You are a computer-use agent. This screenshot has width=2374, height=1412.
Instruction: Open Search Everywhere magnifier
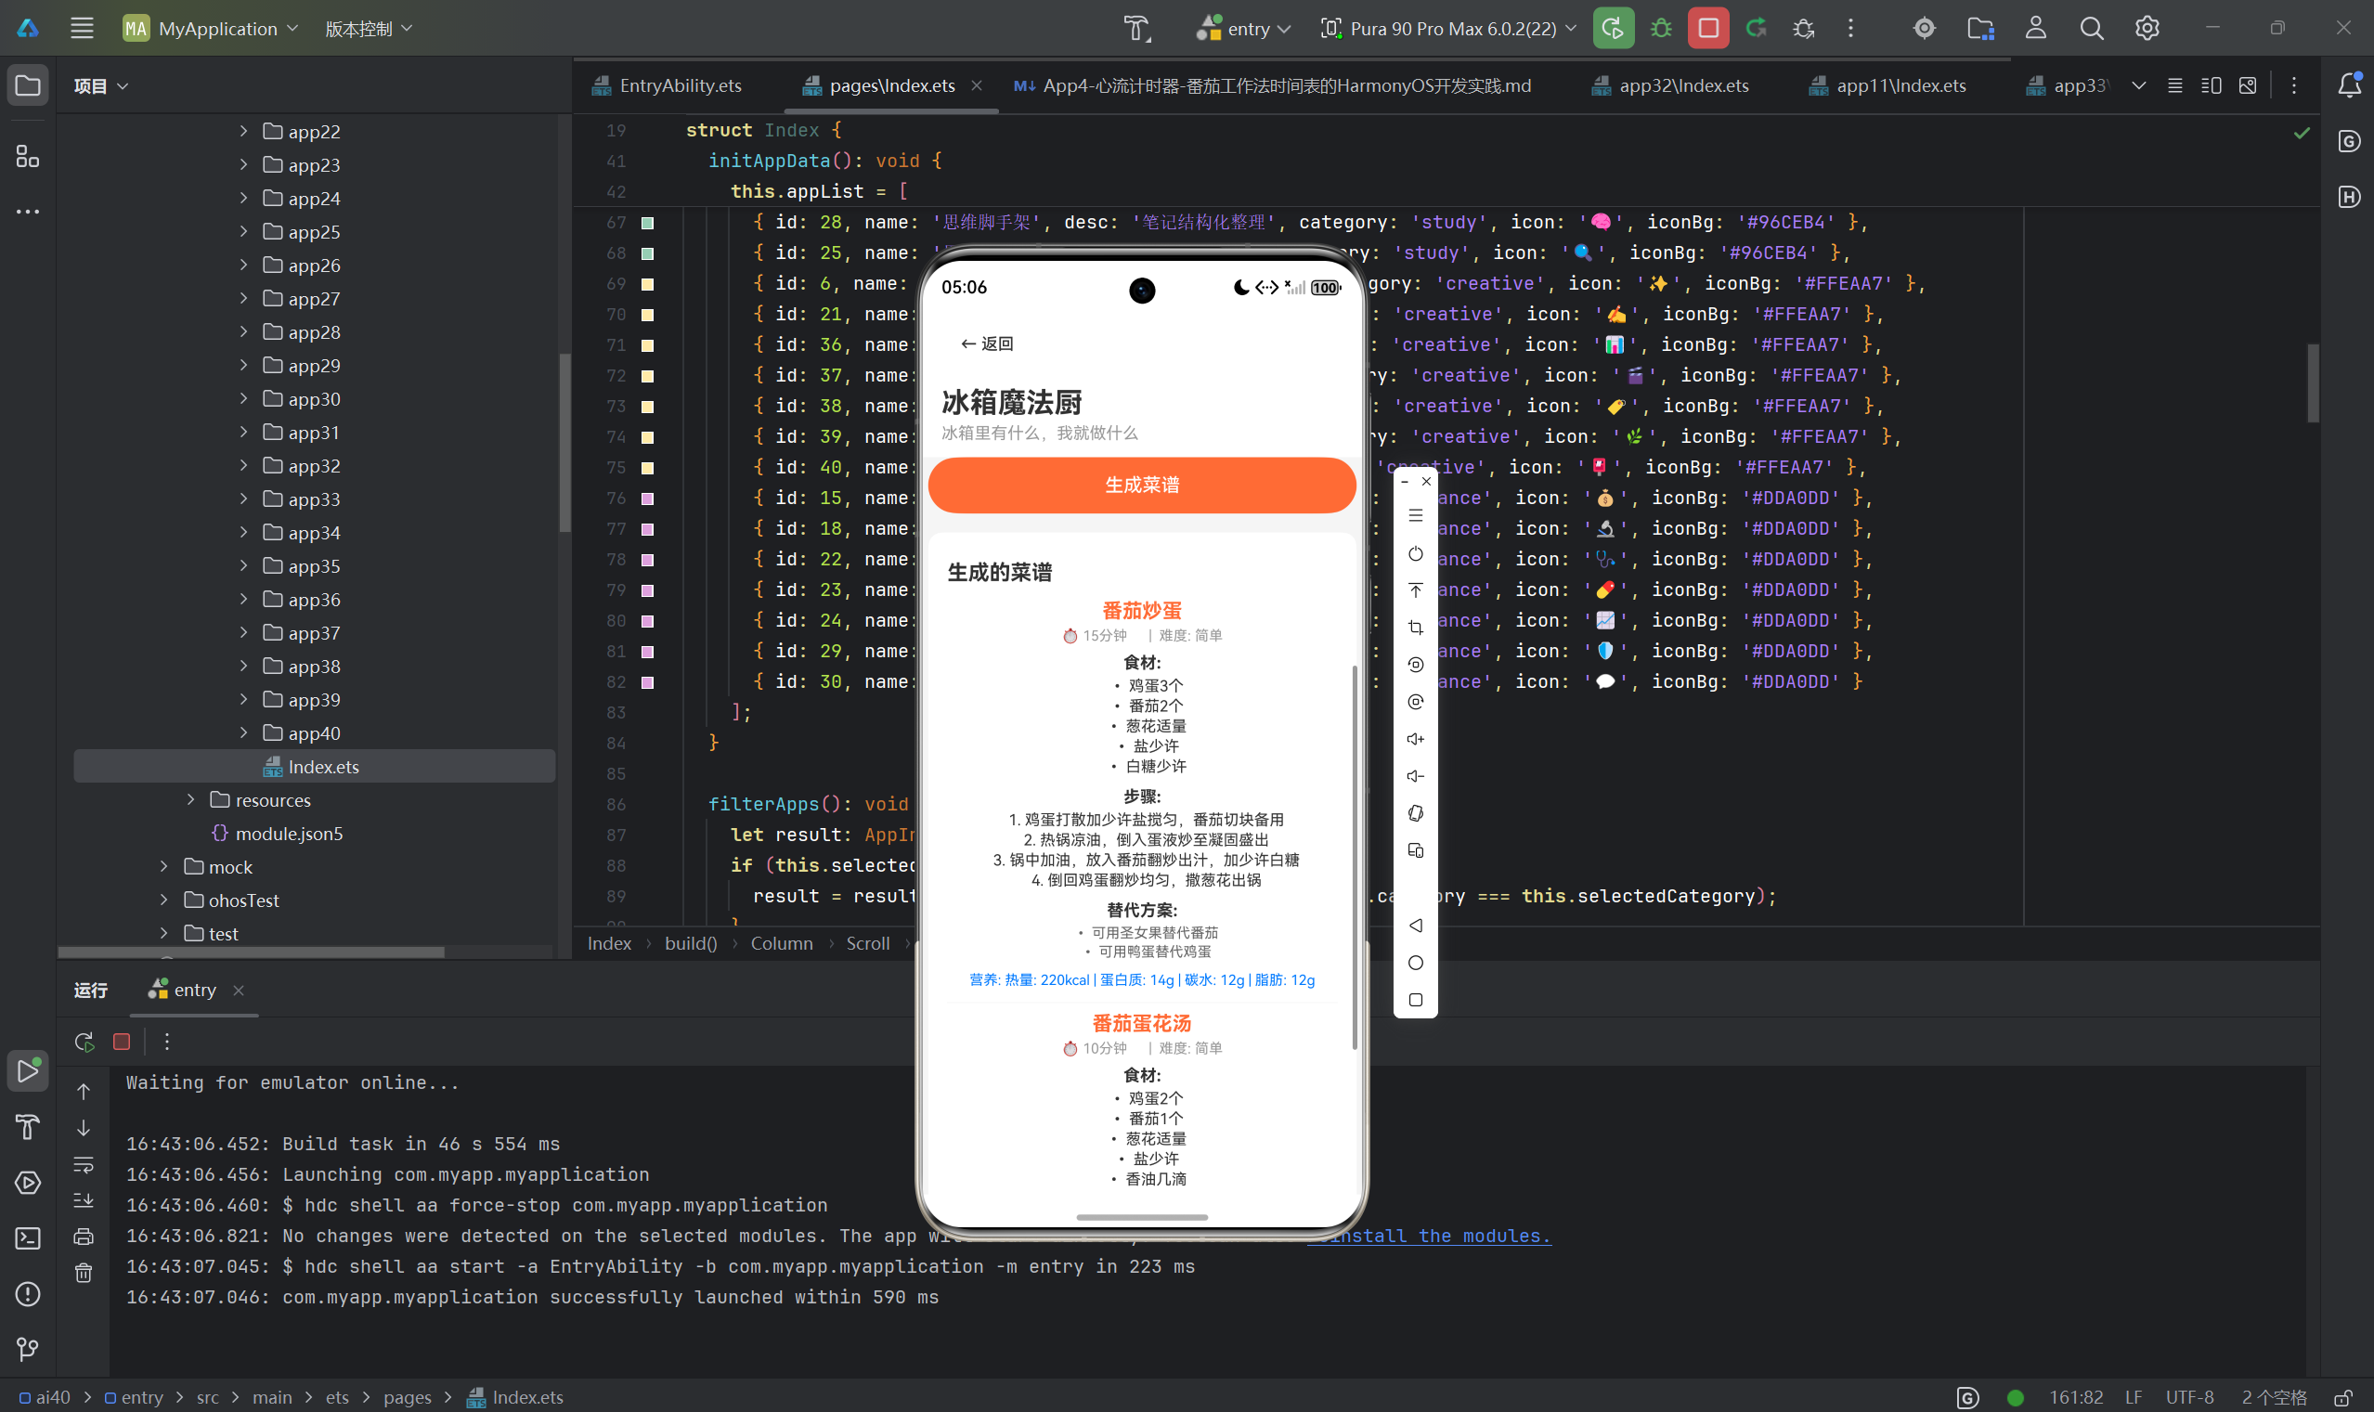[2092, 29]
